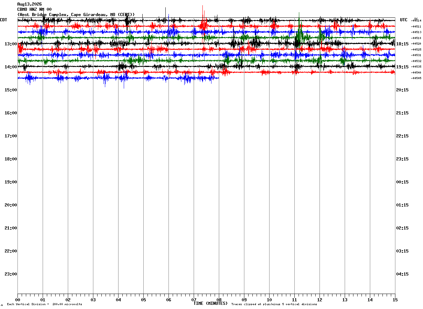Click the 04:15 UTC time label
The height and width of the screenshot is (309, 423).
tap(402, 274)
